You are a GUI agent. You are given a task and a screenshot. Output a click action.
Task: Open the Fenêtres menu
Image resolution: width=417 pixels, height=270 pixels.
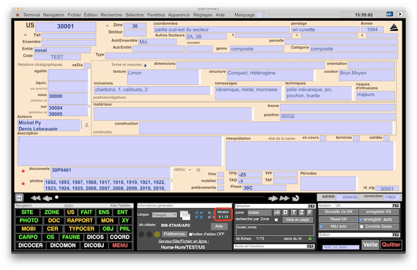[x=156, y=15]
